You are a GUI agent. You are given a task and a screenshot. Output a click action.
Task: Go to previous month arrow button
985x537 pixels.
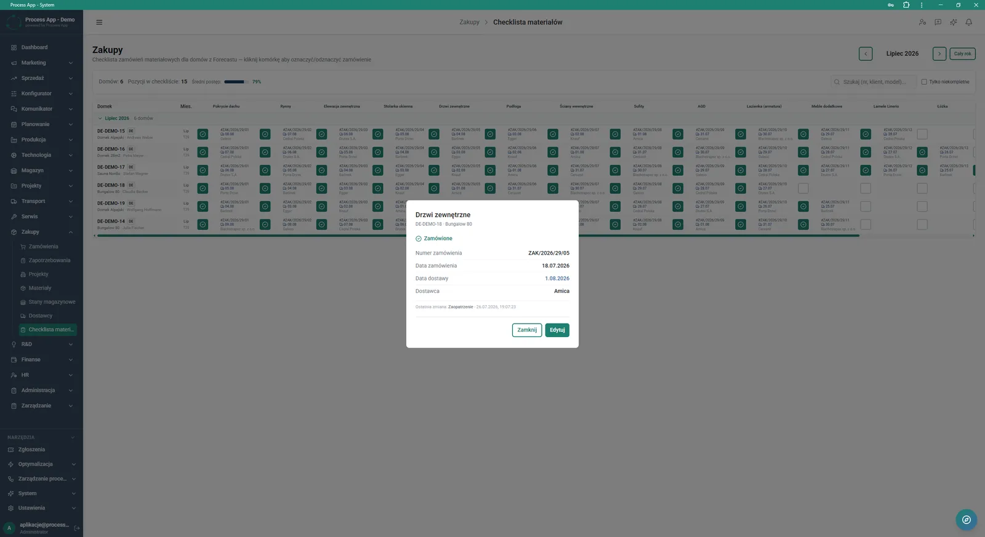pyautogui.click(x=866, y=54)
